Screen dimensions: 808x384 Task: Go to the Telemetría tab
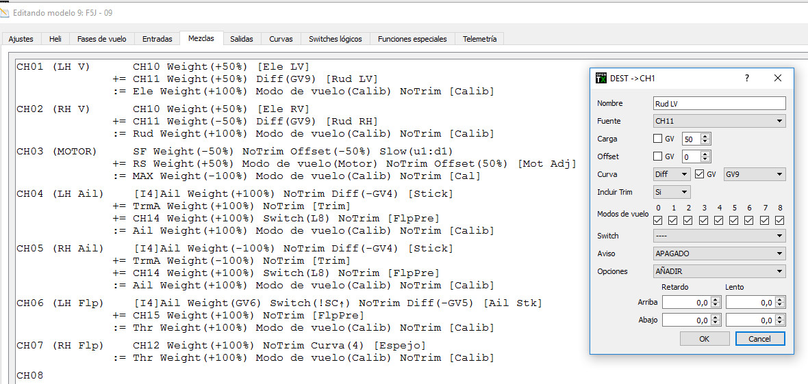tap(479, 39)
